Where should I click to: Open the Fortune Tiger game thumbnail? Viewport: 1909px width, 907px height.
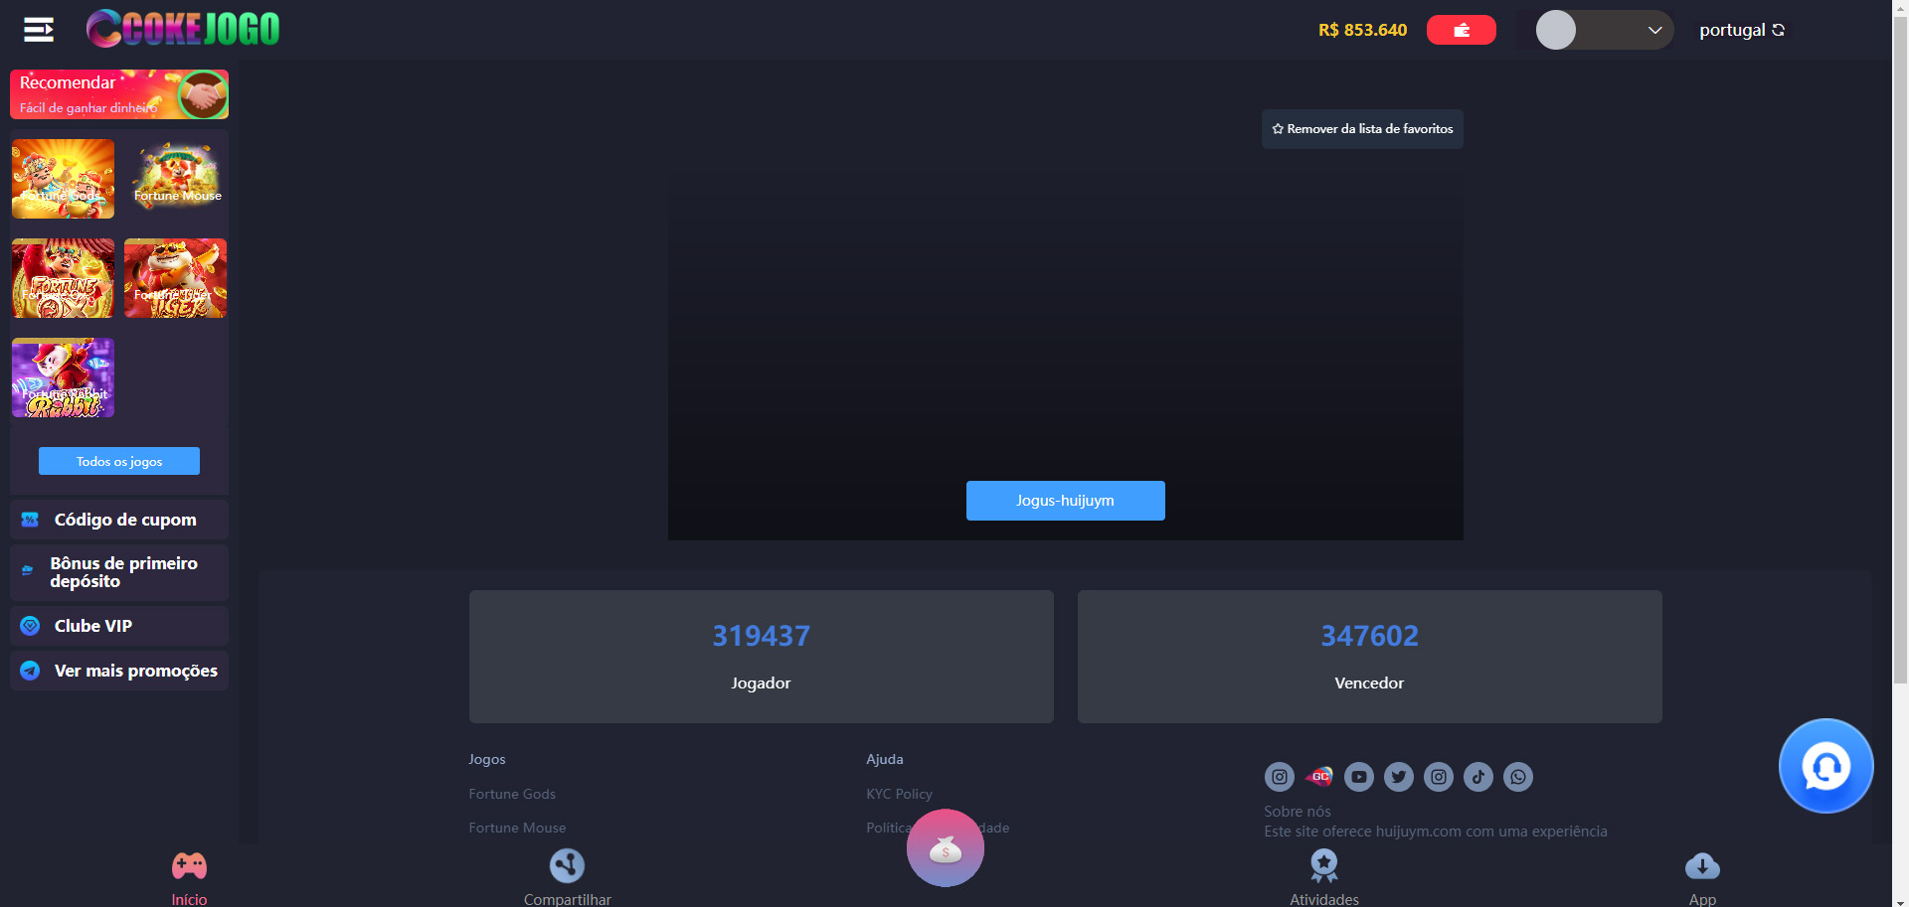click(176, 278)
